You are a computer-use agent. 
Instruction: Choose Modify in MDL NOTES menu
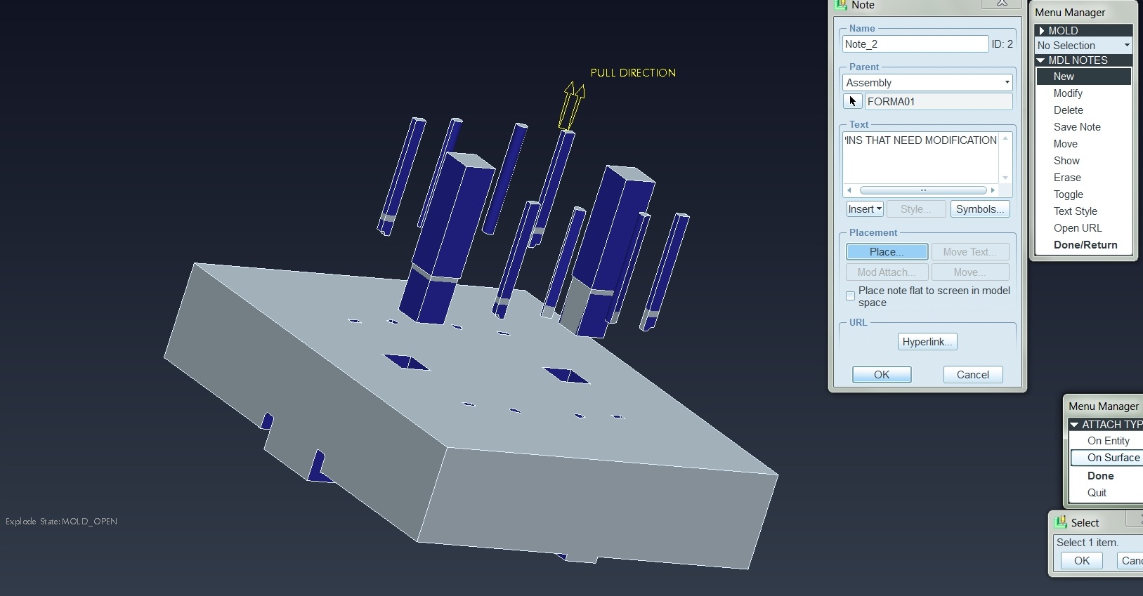1068,93
